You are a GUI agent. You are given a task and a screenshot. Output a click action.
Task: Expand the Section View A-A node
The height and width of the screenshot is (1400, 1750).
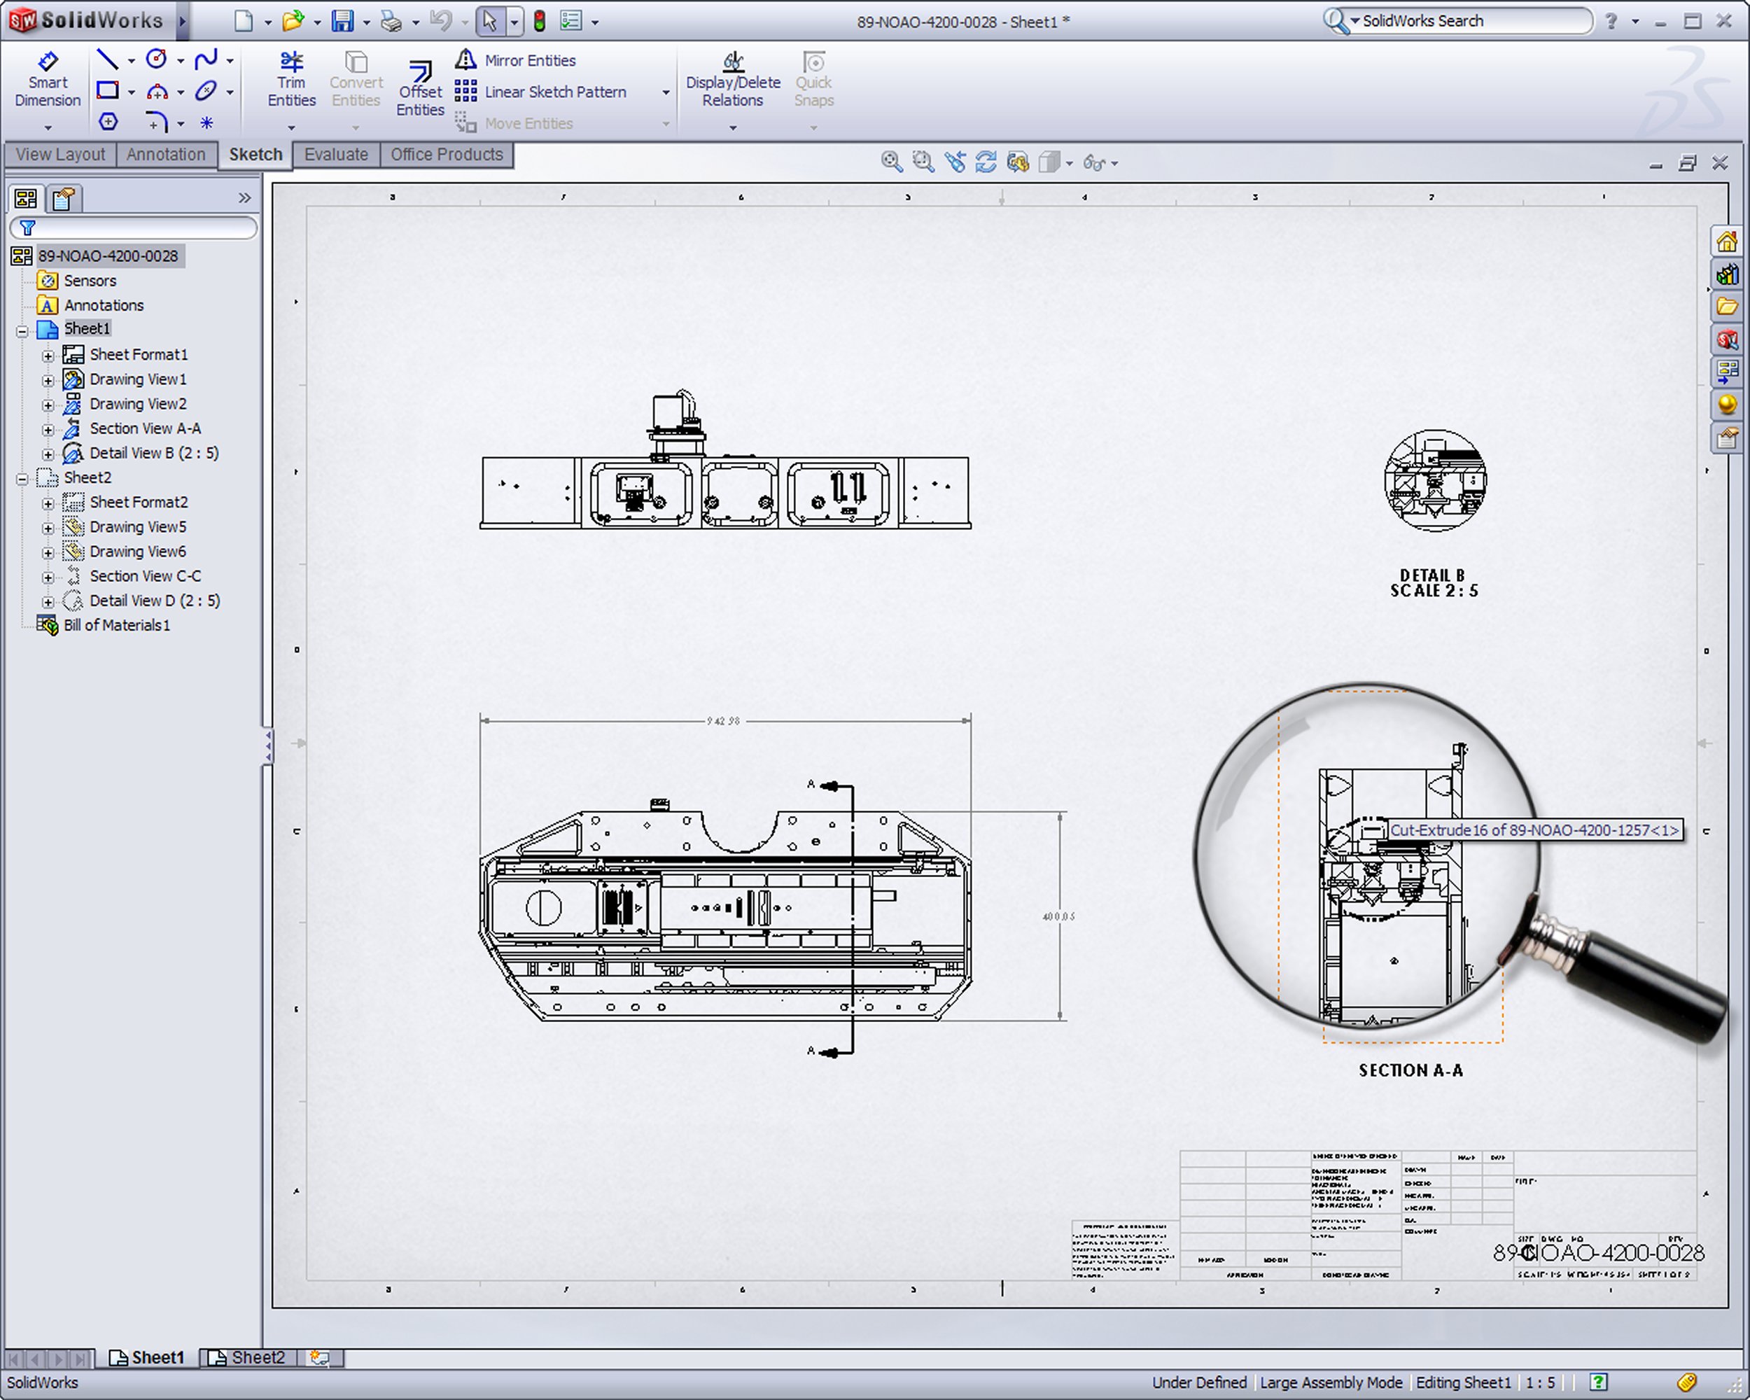point(48,429)
